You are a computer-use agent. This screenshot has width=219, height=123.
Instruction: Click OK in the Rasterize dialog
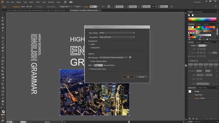click(128, 77)
